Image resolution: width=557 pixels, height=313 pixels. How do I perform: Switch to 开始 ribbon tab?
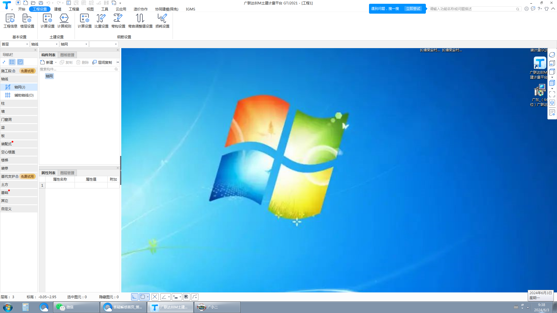point(21,9)
